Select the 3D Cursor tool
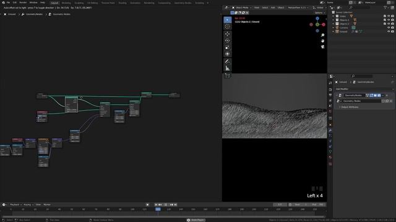 (227, 27)
